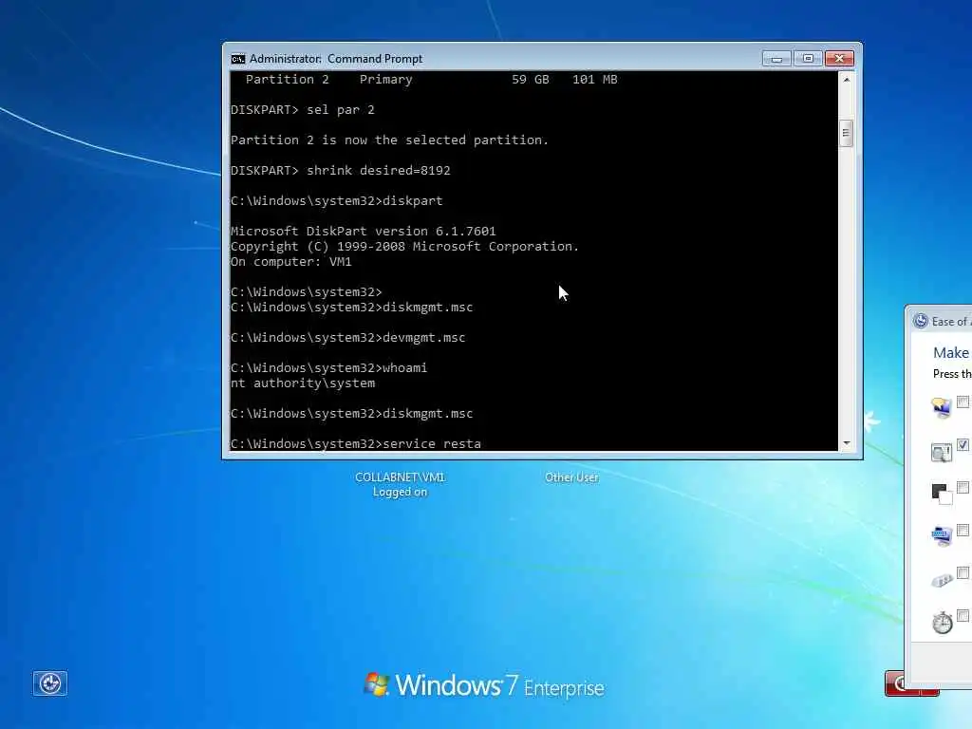
Task: Click the 'shrink desired=8192' command line
Action: click(x=341, y=171)
